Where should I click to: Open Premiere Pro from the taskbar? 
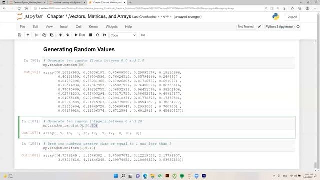[204, 176]
